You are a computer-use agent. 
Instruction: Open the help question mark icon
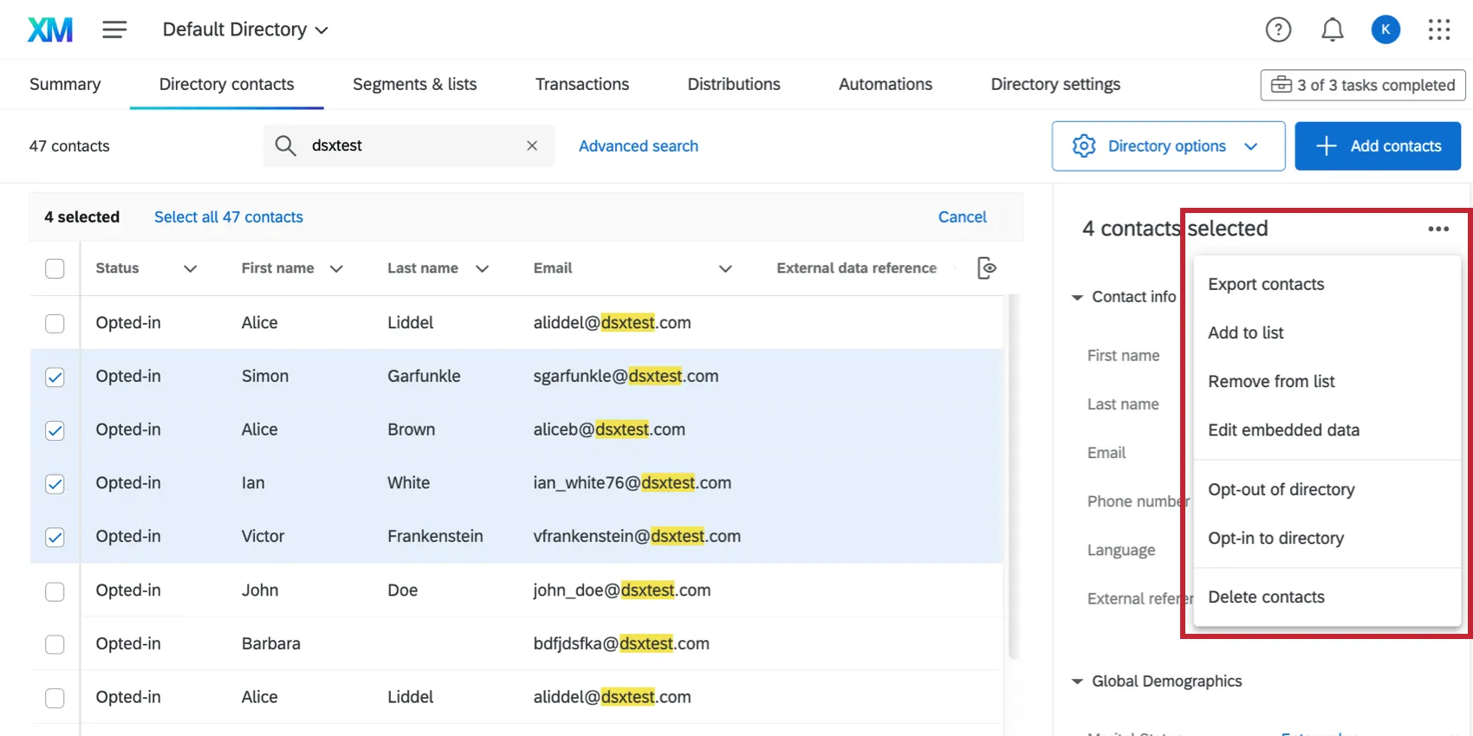(1278, 30)
